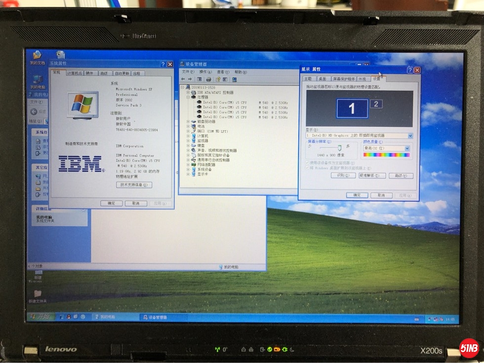Open the 我的文档 desktop icon
Image resolution: width=484 pixels, height=363 pixels.
pos(37,56)
